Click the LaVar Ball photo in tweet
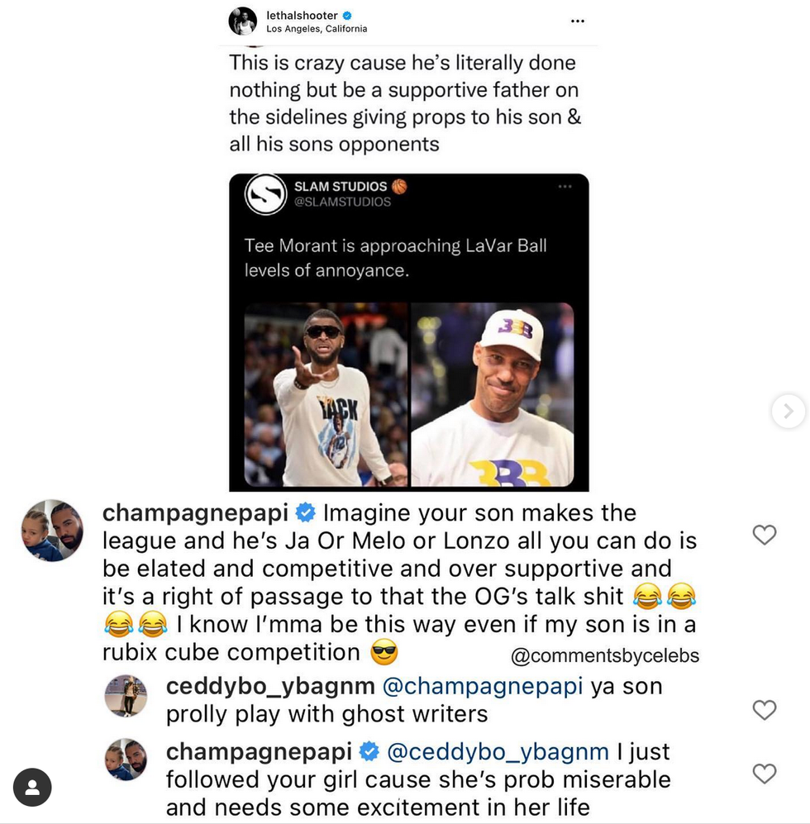This screenshot has height=824, width=810. (x=493, y=394)
